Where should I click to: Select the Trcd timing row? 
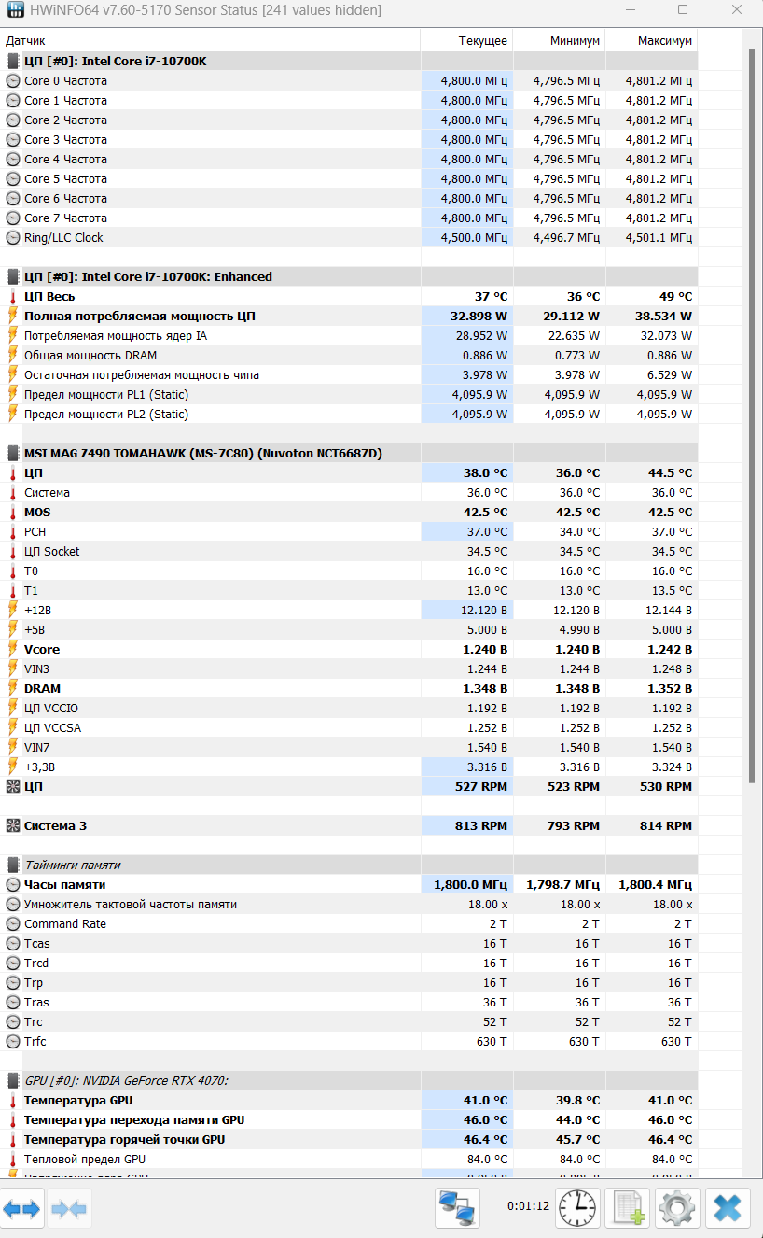pyautogui.click(x=349, y=964)
